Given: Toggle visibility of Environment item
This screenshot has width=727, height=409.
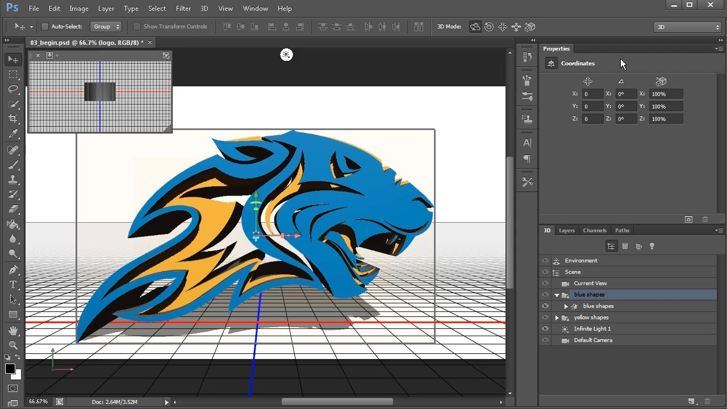Looking at the screenshot, I should click(545, 261).
